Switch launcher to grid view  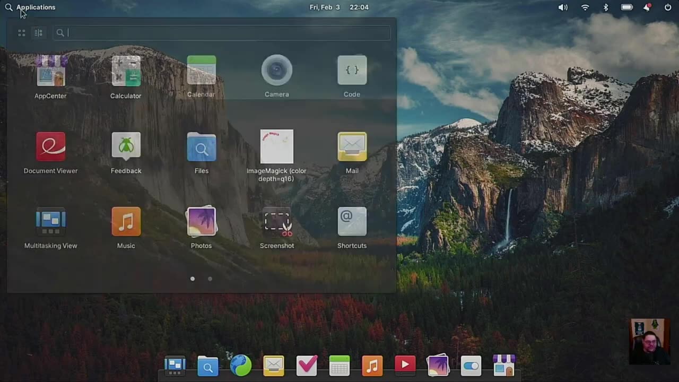[22, 33]
